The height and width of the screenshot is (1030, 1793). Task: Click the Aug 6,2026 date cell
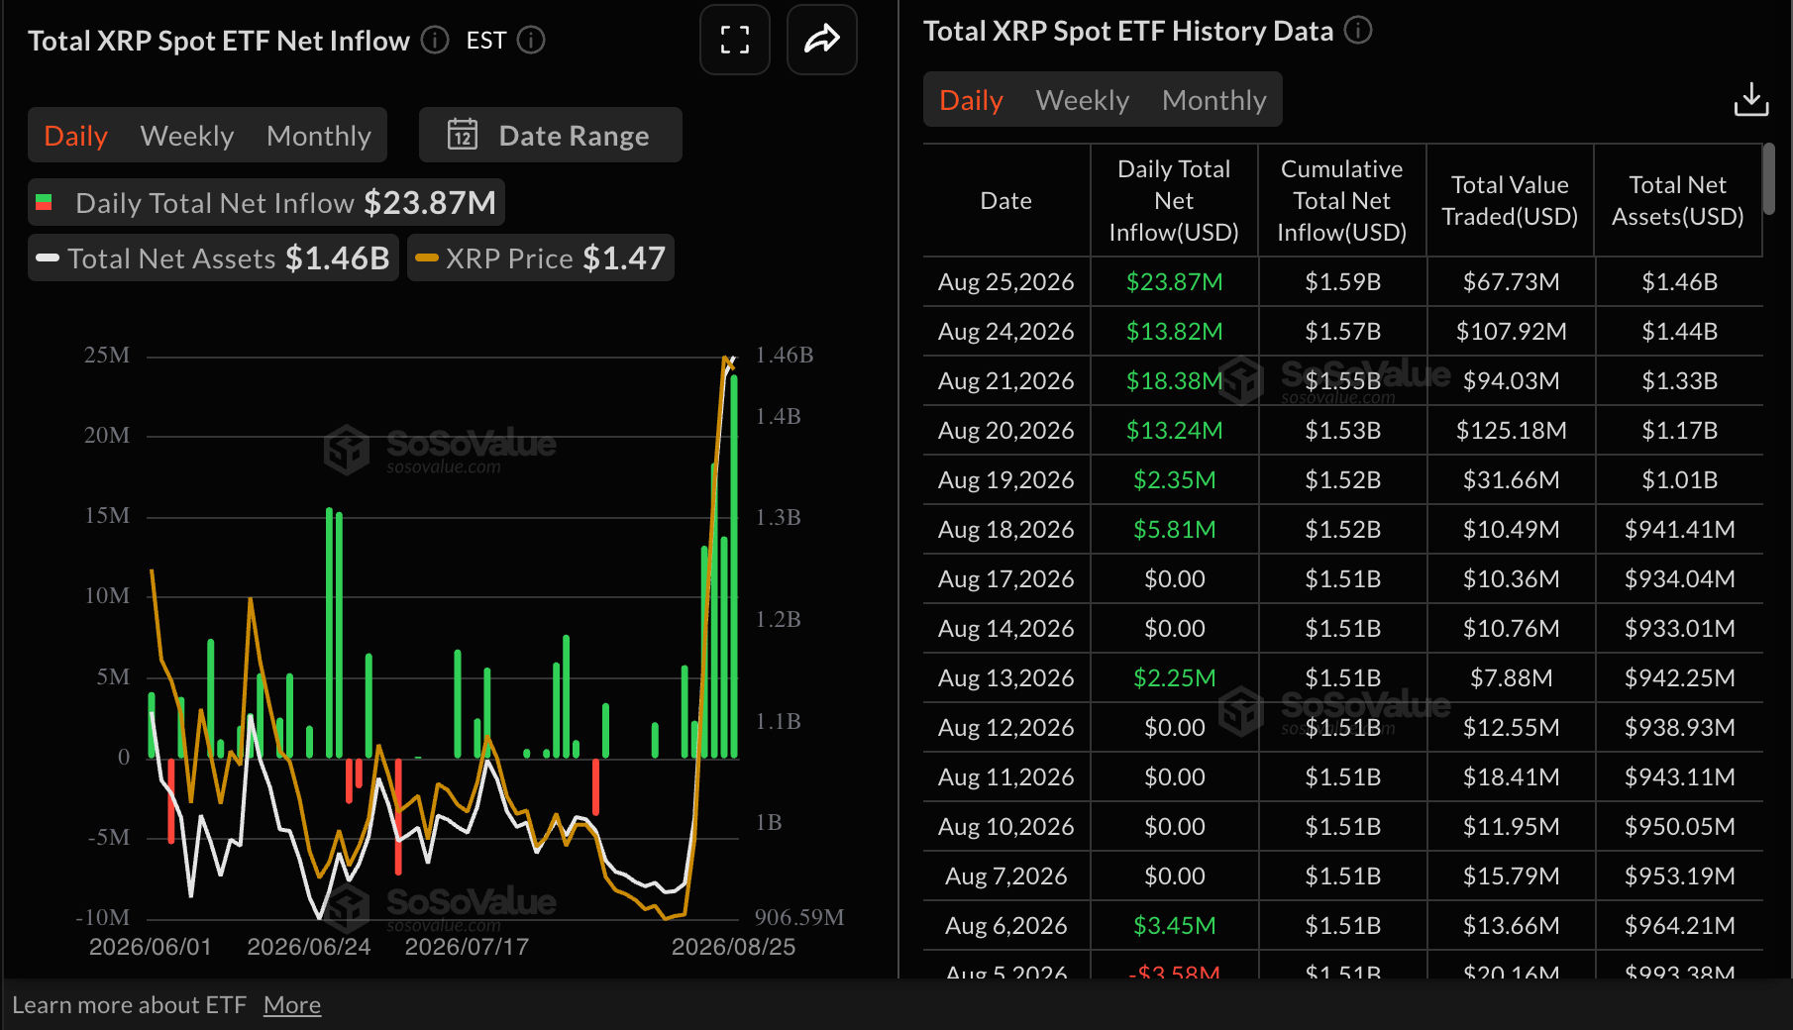[x=1006, y=925]
